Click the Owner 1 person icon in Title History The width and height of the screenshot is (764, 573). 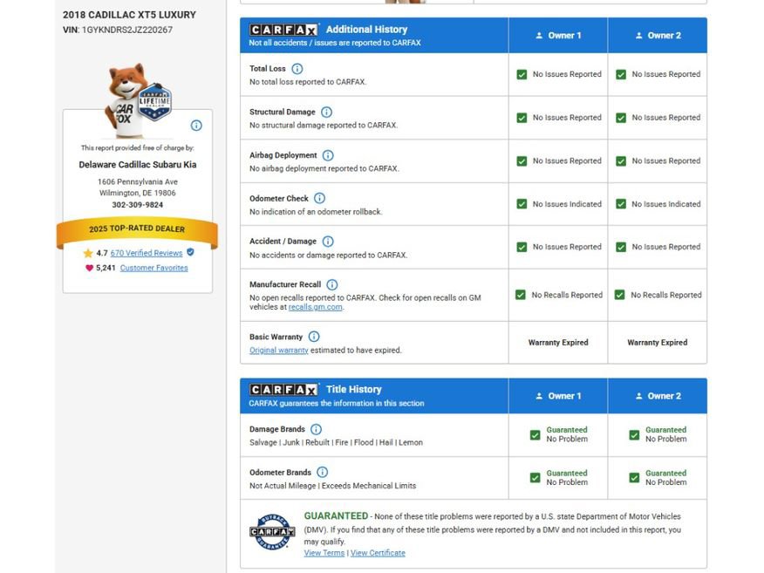539,396
